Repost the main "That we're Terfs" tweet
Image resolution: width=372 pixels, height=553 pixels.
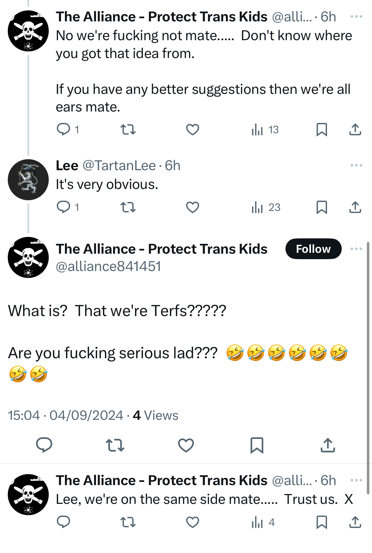tap(115, 445)
